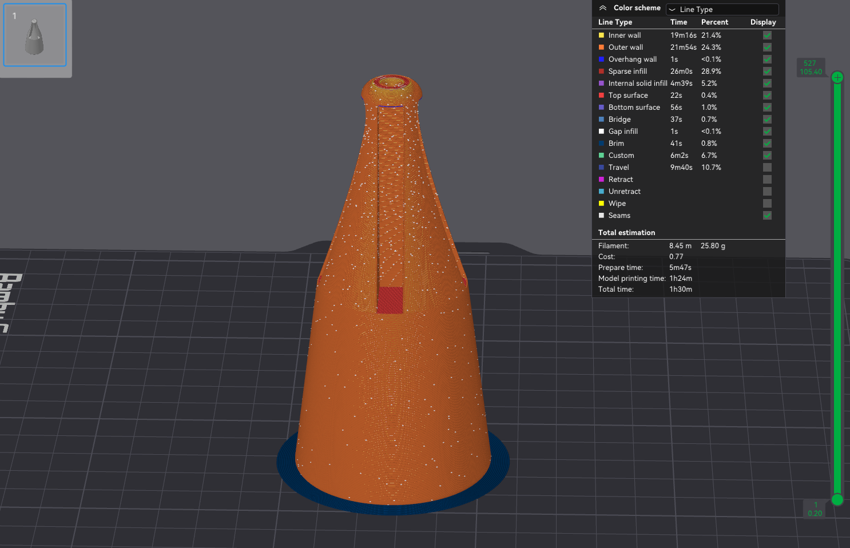Click the top layer label 527
The width and height of the screenshot is (850, 548).
[809, 63]
